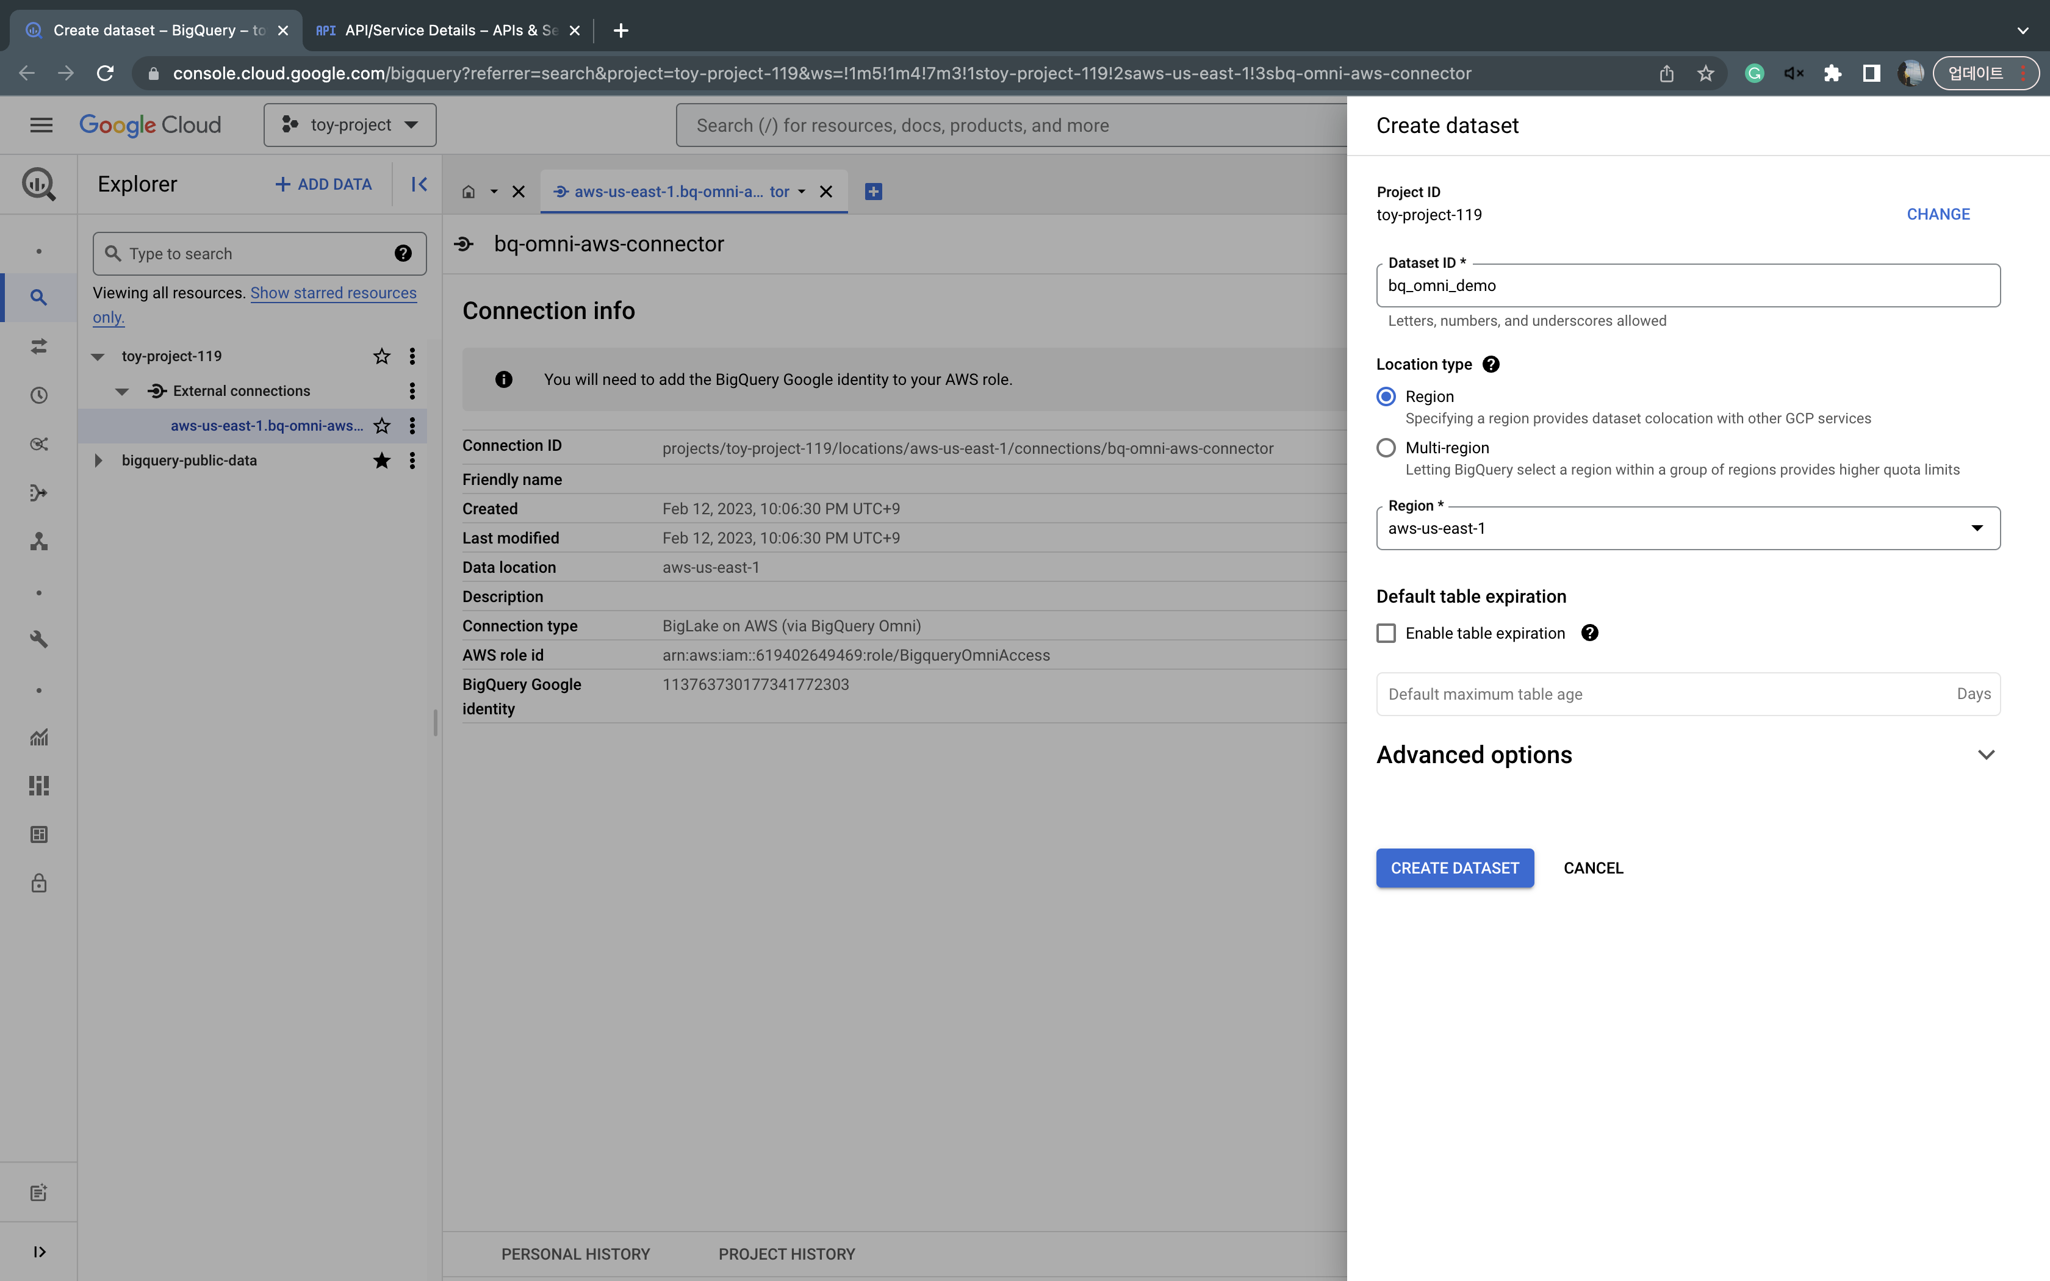
Task: Click the ADD DATA plus icon
Action: [x=283, y=185]
